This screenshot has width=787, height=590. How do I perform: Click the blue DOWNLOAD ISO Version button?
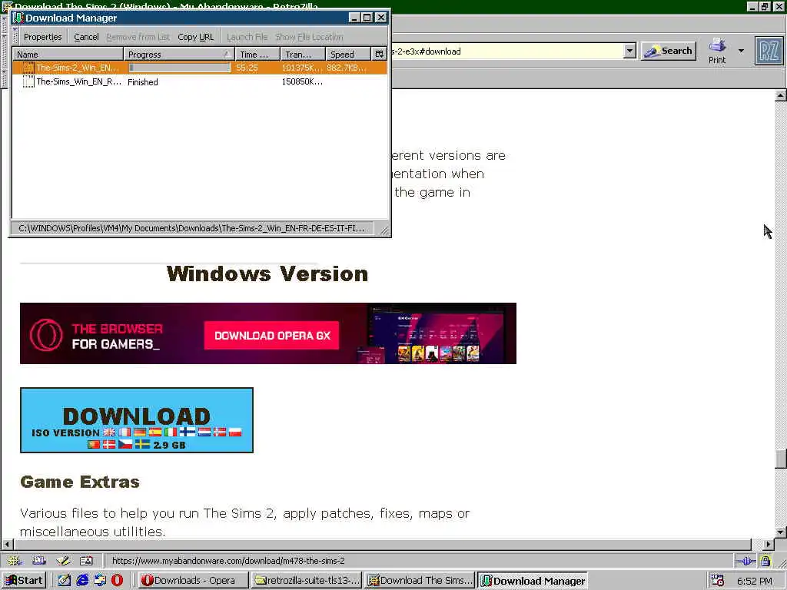pos(137,420)
